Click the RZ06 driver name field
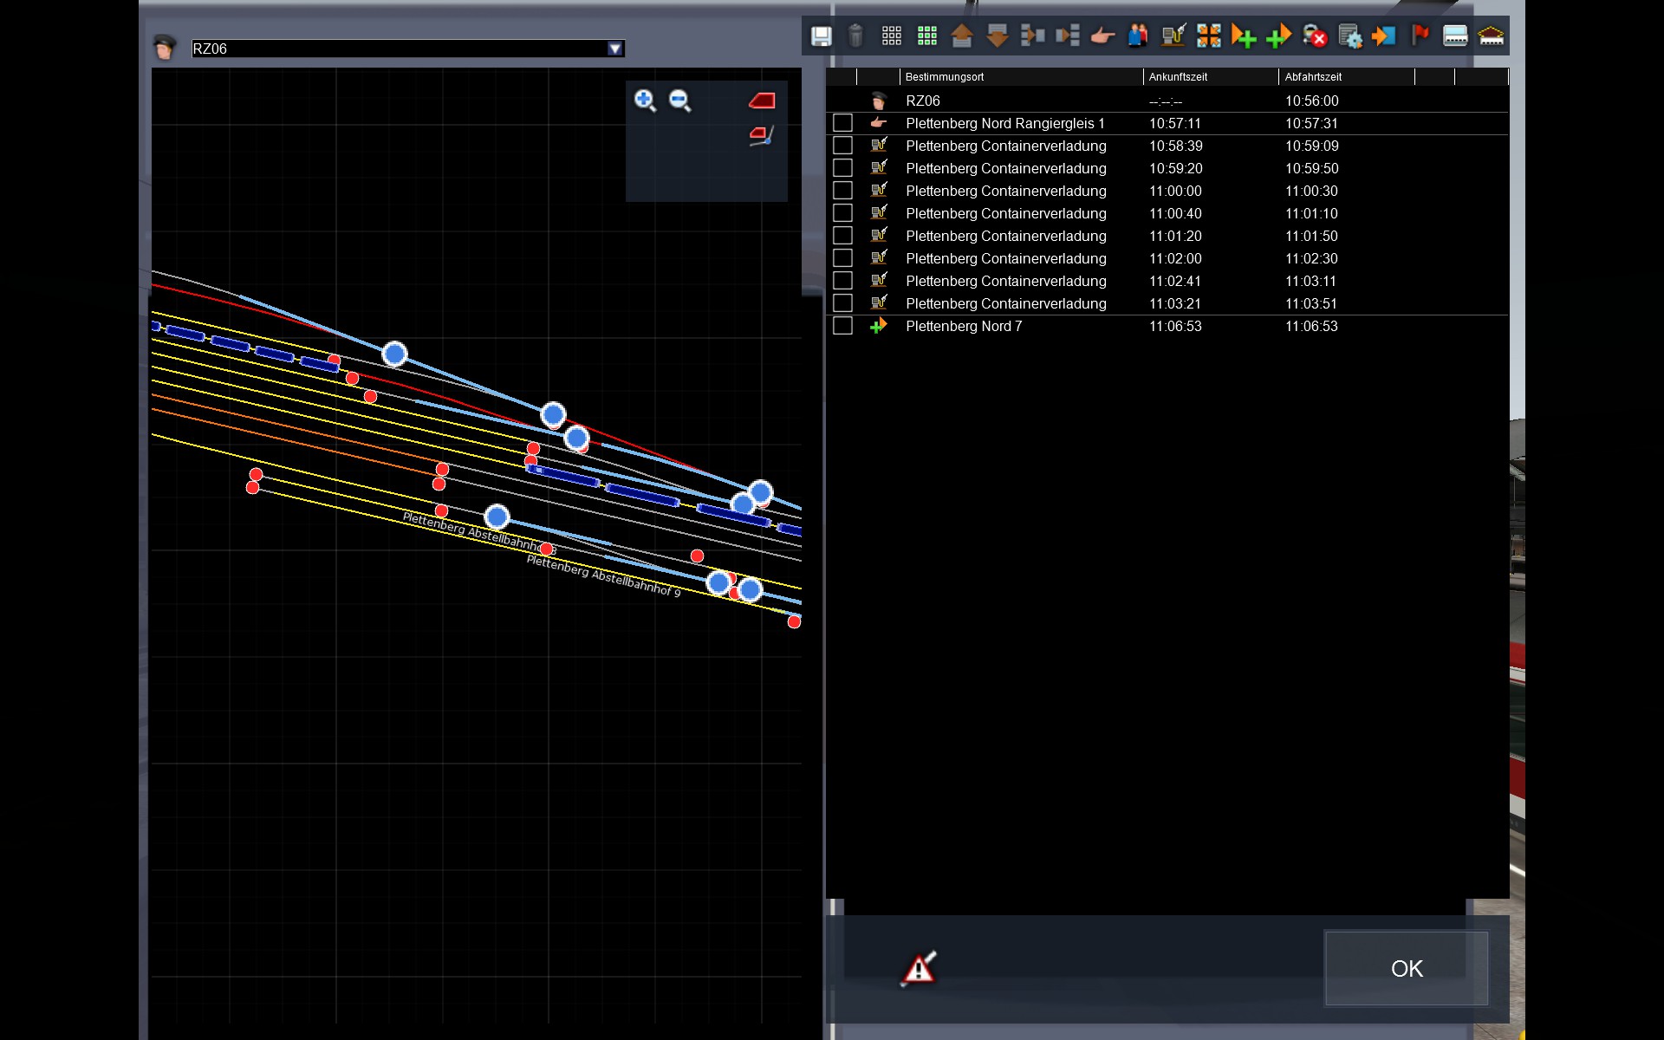The image size is (1664, 1040). point(399,49)
